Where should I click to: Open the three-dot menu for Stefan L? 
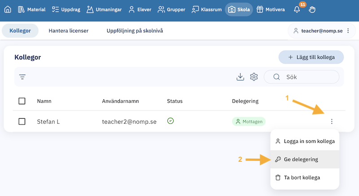[332, 121]
